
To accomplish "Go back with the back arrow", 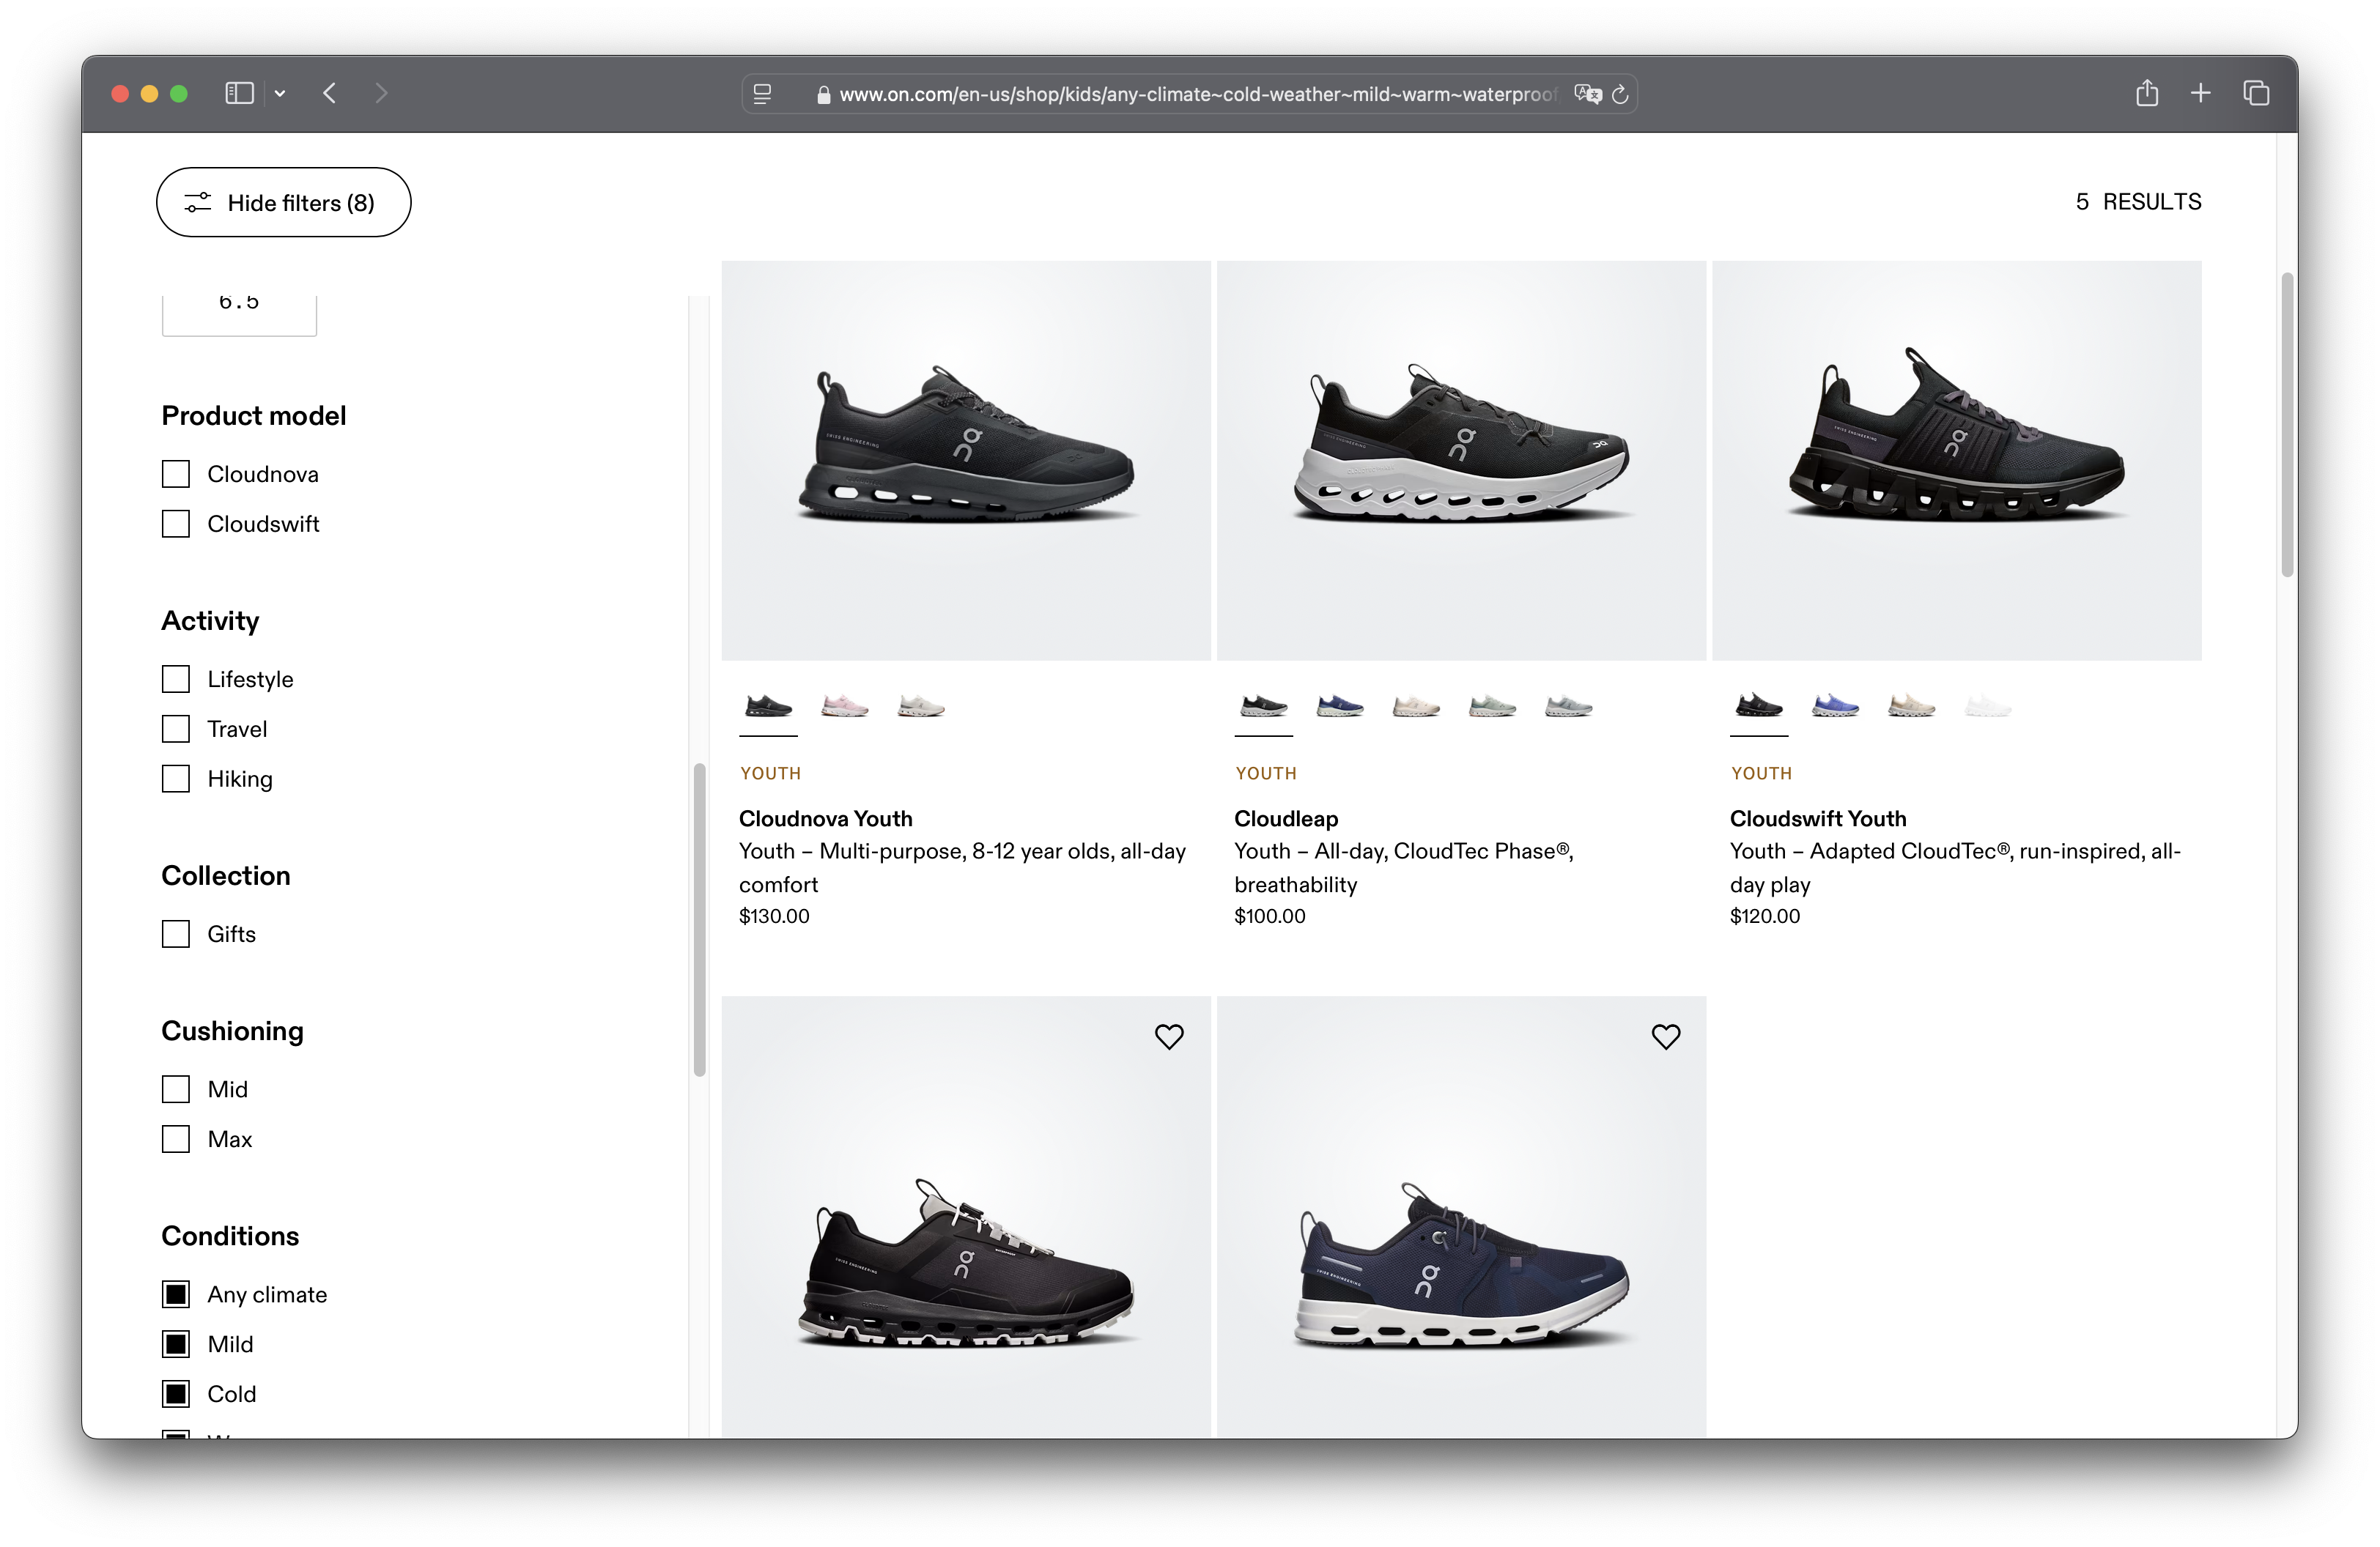I will tap(330, 93).
